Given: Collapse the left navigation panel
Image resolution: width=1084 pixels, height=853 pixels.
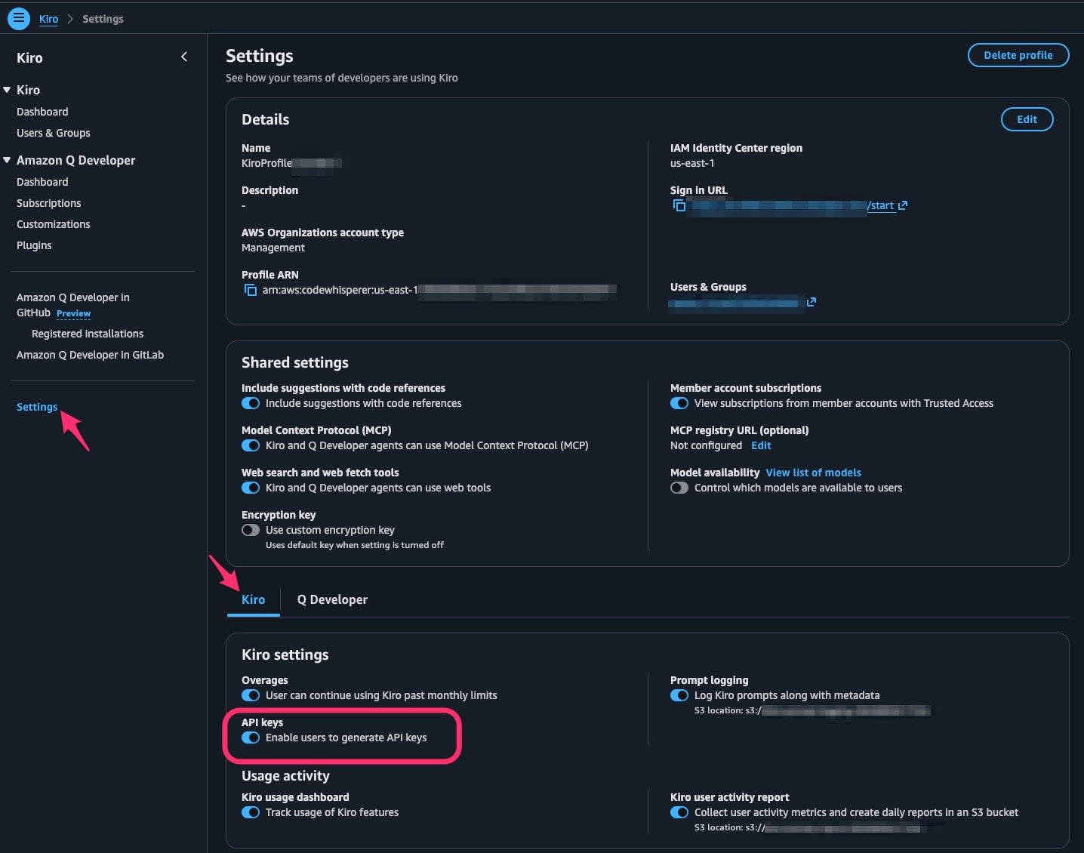Looking at the screenshot, I should (183, 56).
